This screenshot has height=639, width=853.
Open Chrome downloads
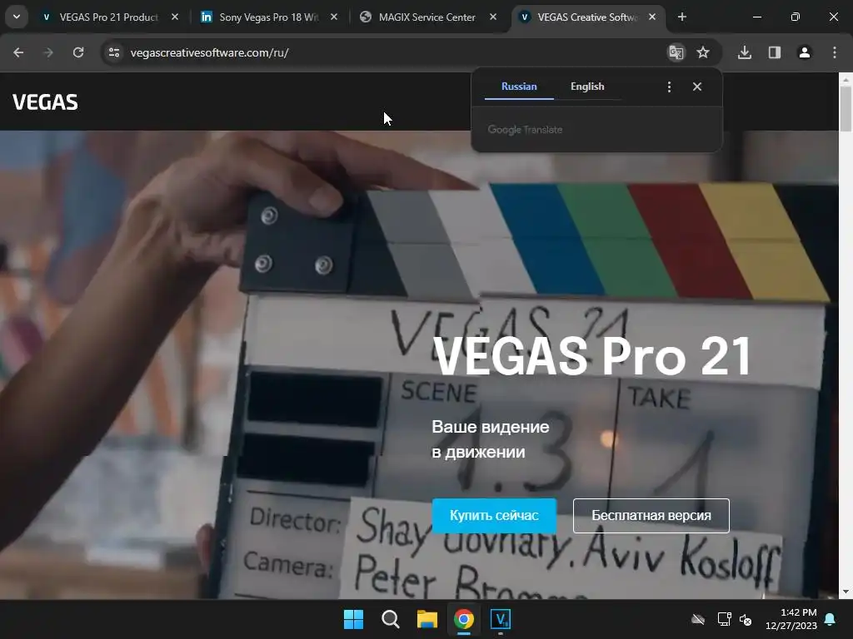point(745,52)
